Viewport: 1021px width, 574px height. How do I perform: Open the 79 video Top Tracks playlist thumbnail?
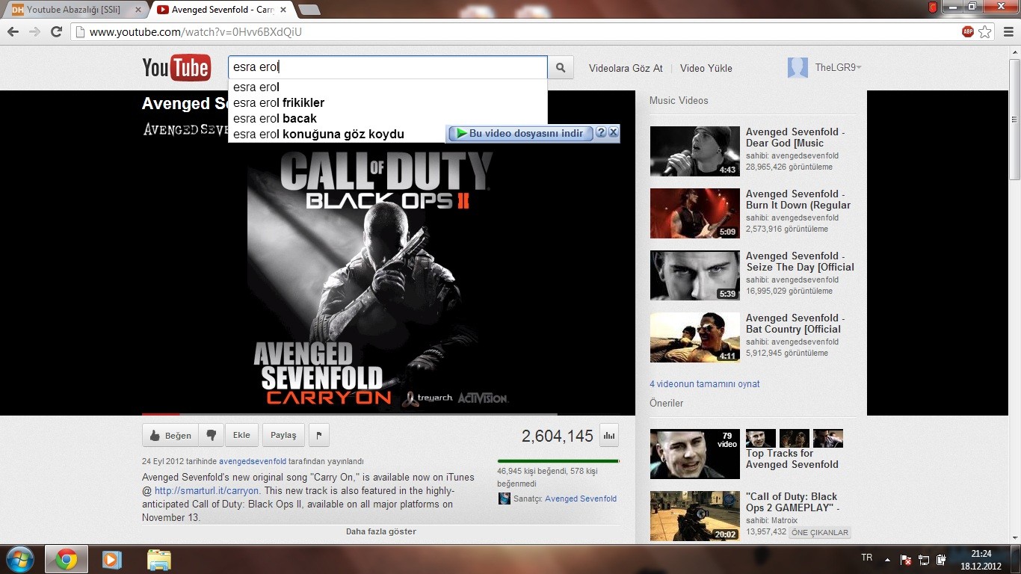695,454
